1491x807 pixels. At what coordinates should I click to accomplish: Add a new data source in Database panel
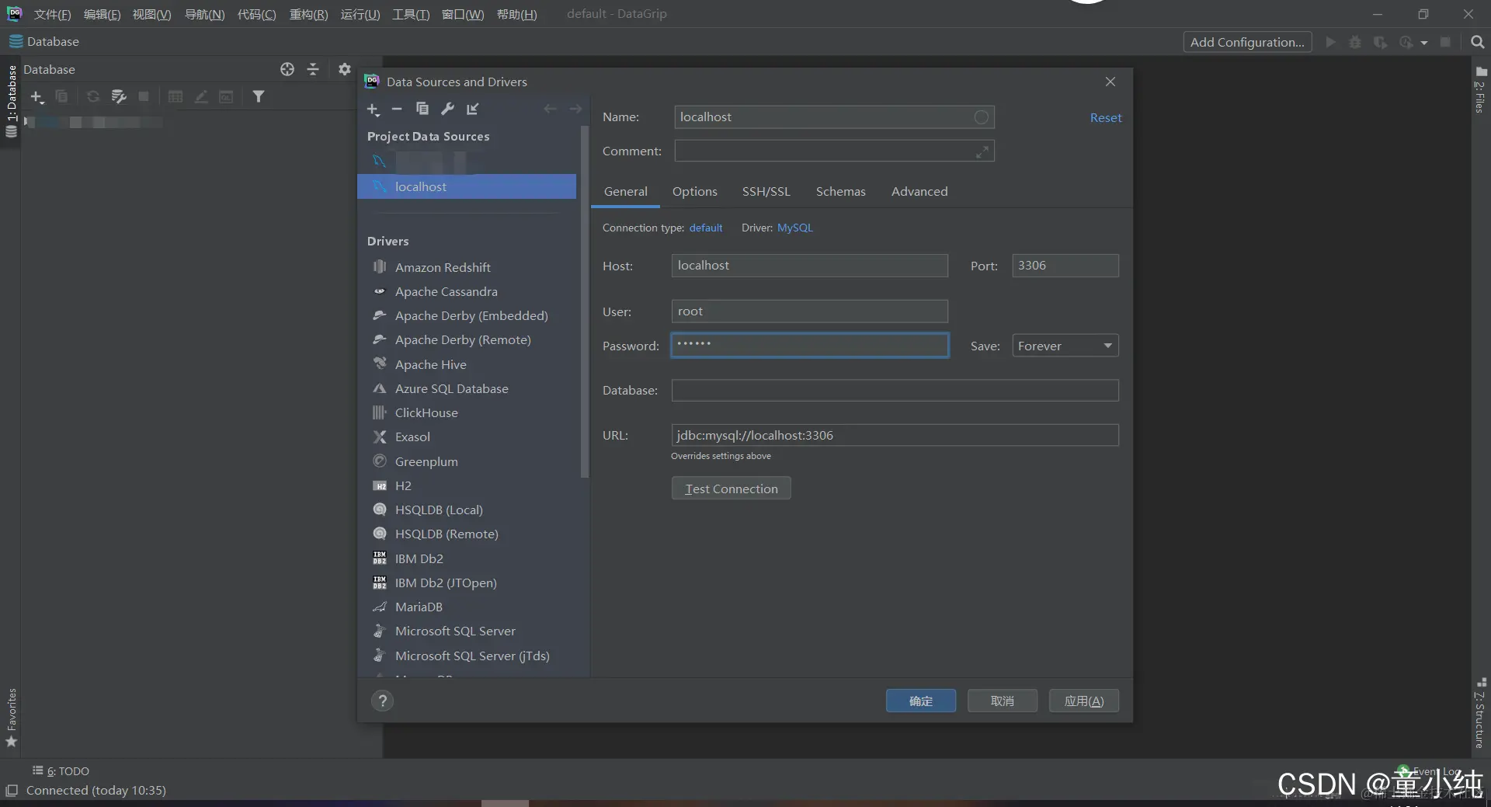tap(36, 97)
